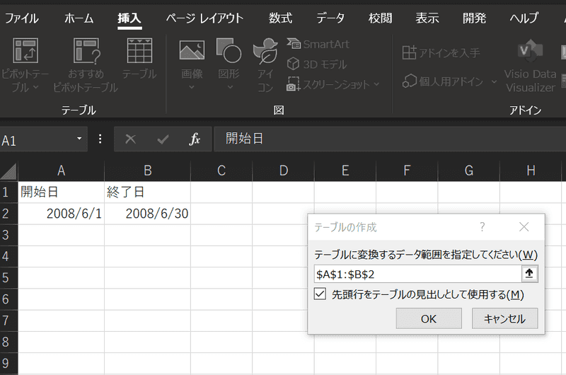
Task: Expand the 個人用アドイン dropdown
Action: pyautogui.click(x=493, y=81)
